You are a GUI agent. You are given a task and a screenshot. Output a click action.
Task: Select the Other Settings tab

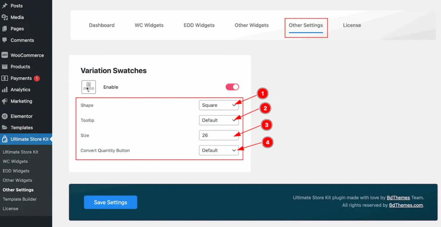click(x=306, y=25)
